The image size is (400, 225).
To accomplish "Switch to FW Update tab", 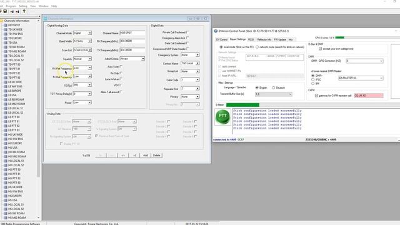I will 280,39.
